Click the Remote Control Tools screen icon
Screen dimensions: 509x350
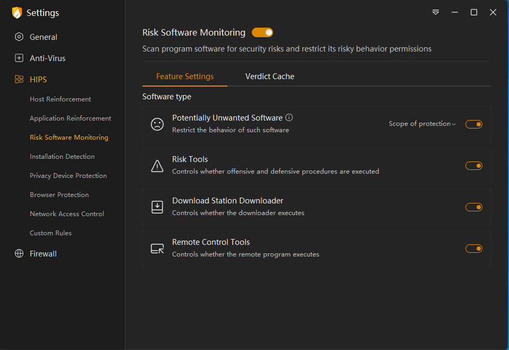[x=157, y=249]
